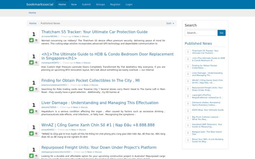Open the Liver Damage article title
This screenshot has width=255, height=159.
[100, 103]
